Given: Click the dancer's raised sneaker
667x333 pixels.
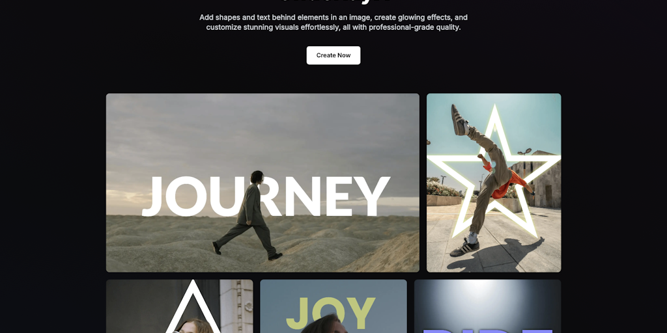Looking at the screenshot, I should click(459, 120).
